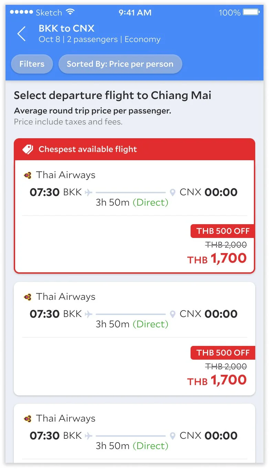
Task: Click location pin icon in second flight card
Action: click(173, 314)
